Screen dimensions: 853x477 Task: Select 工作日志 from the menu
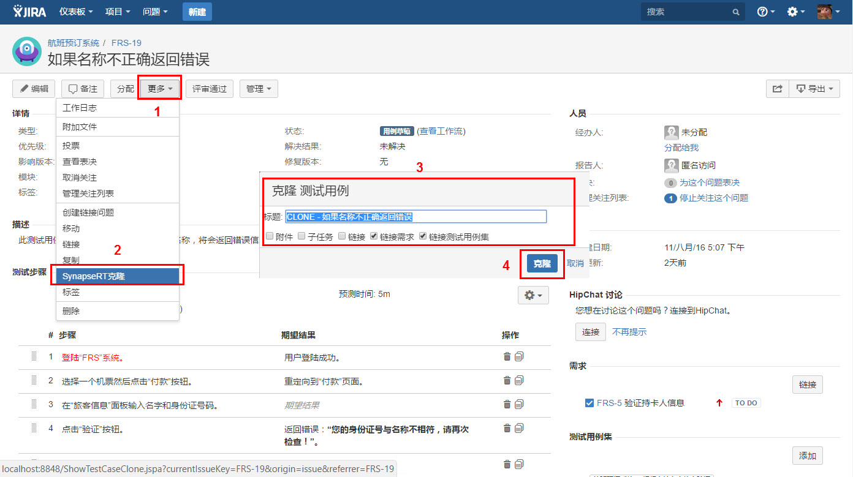(118, 108)
